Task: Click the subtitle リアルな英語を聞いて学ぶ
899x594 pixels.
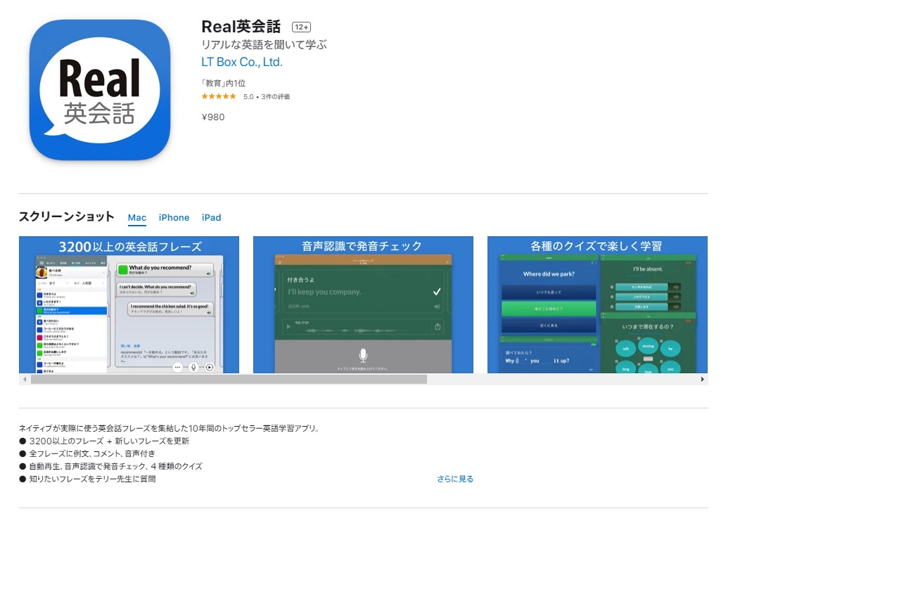Action: [264, 45]
